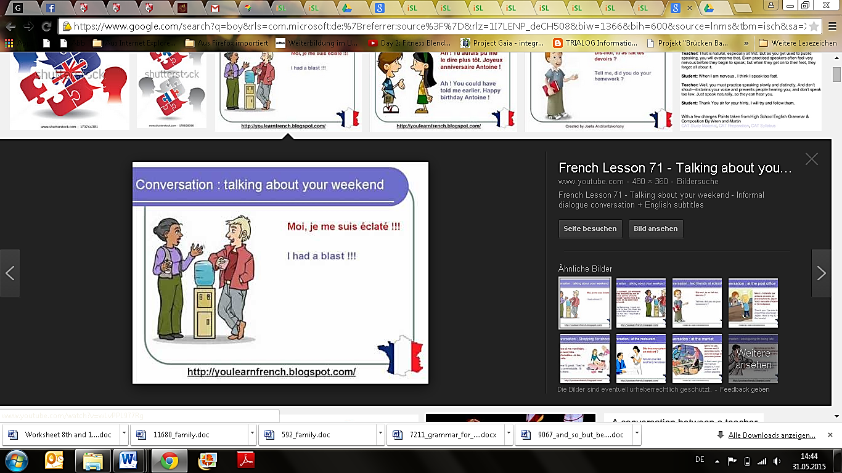Open the 'Aus Internet Explore...' bookmark folder
842x473 pixels.
pos(134,43)
